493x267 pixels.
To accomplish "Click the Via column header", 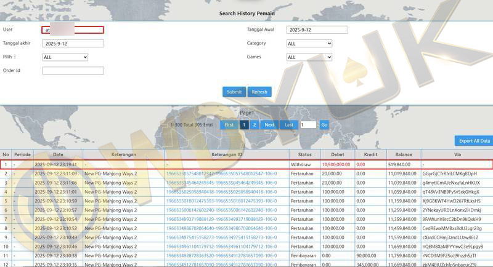I will pos(457,154).
